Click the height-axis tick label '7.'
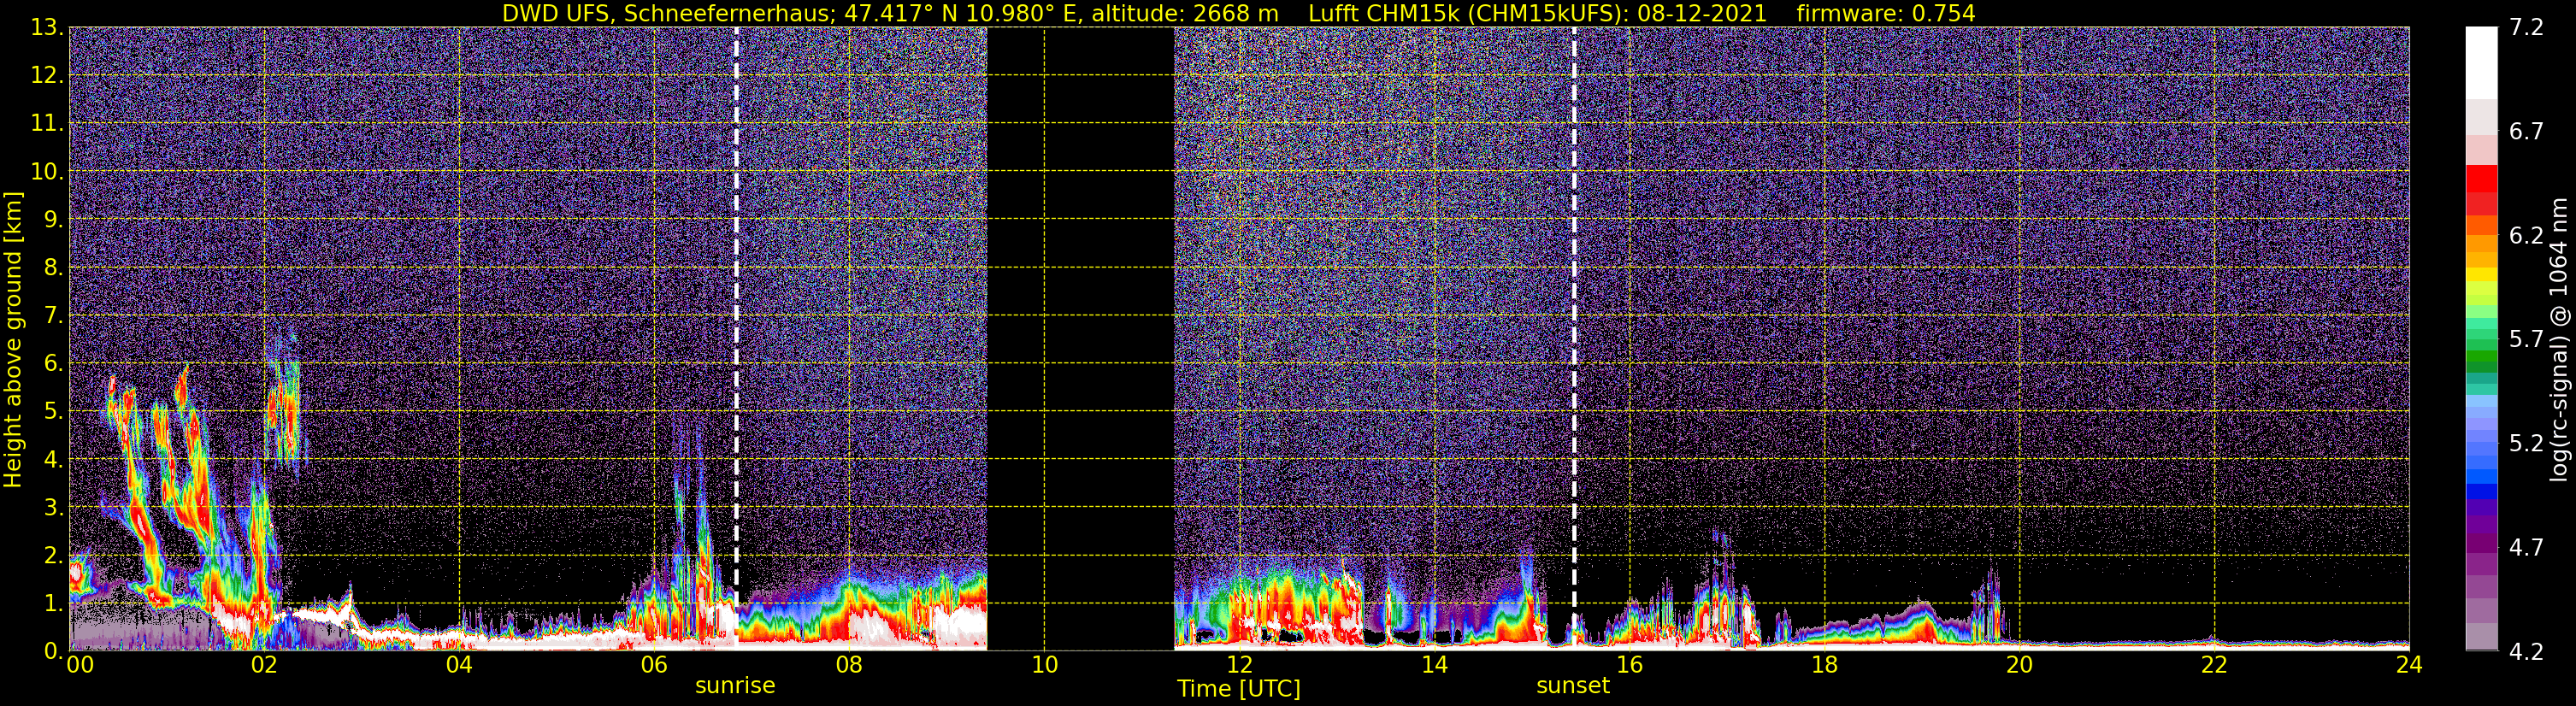This screenshot has width=2576, height=706. click(53, 316)
